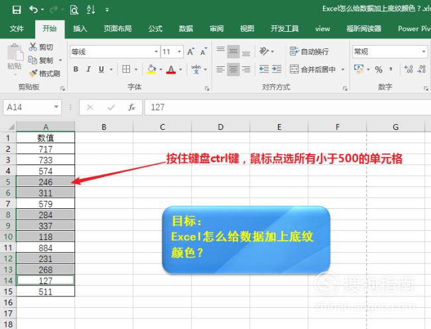Switch to 审阅 (Review) tab
The height and width of the screenshot is (329, 431).
pos(216,29)
